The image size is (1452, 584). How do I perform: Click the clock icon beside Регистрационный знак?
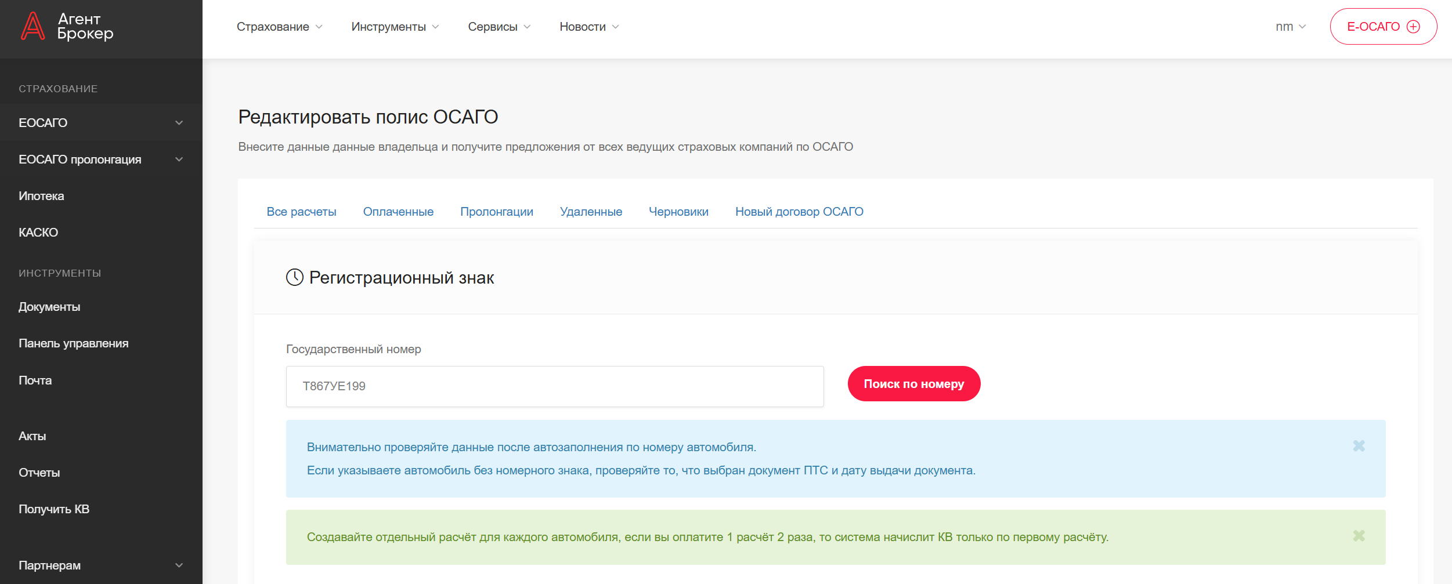tap(295, 277)
